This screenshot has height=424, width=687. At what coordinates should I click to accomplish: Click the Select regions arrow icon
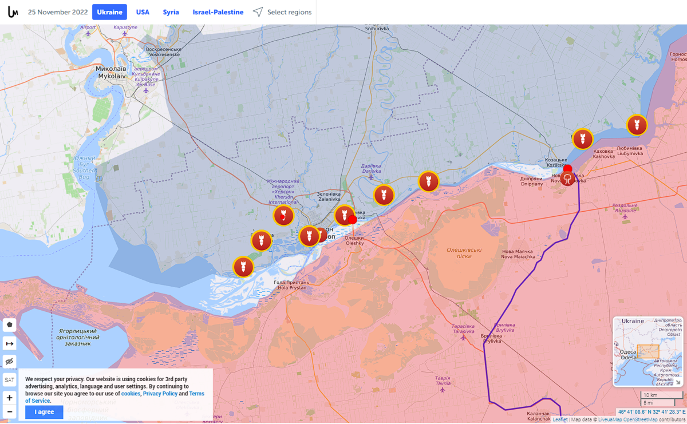(258, 12)
